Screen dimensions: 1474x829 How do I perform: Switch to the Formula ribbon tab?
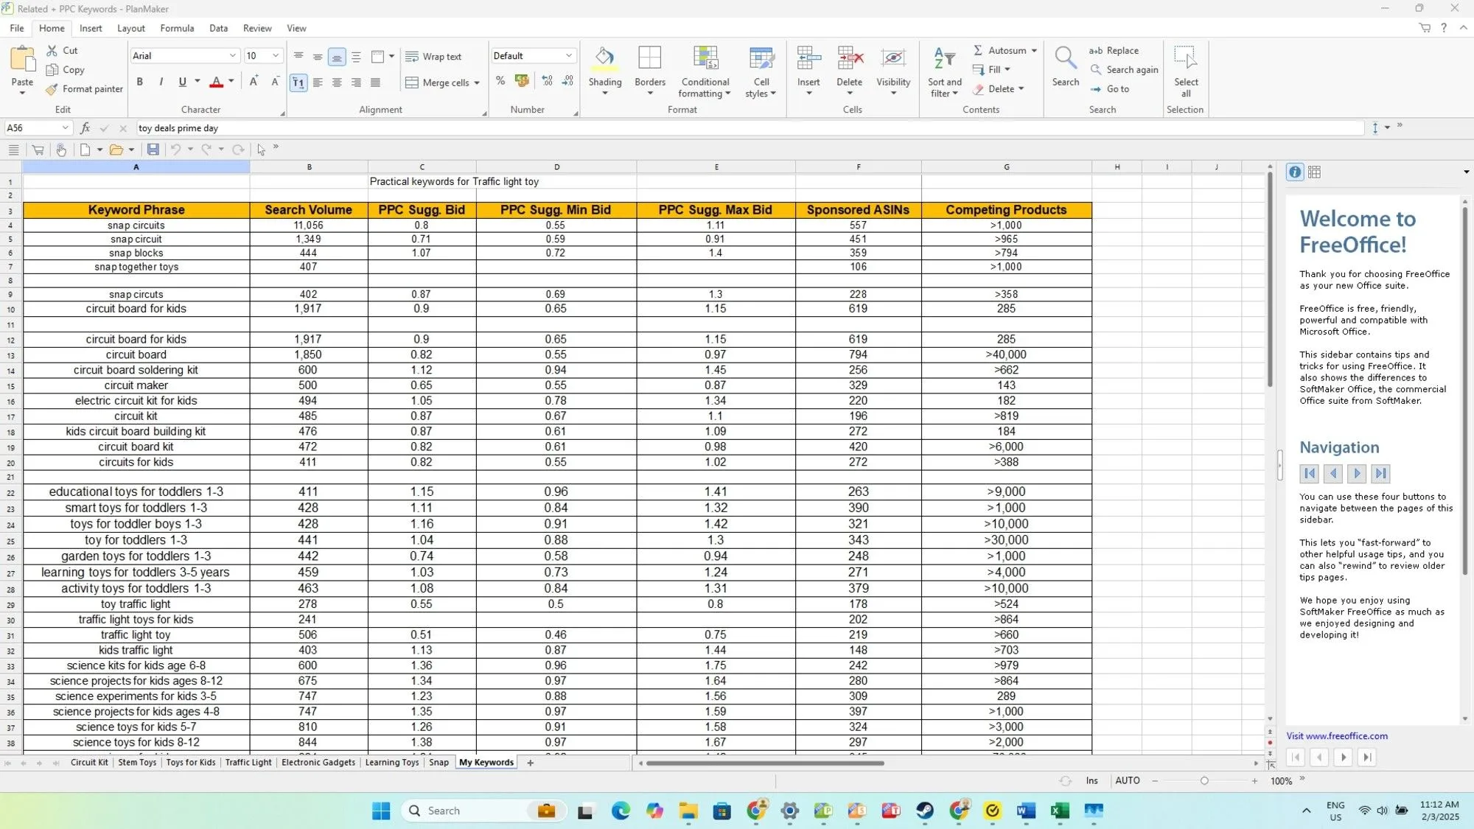click(x=177, y=28)
